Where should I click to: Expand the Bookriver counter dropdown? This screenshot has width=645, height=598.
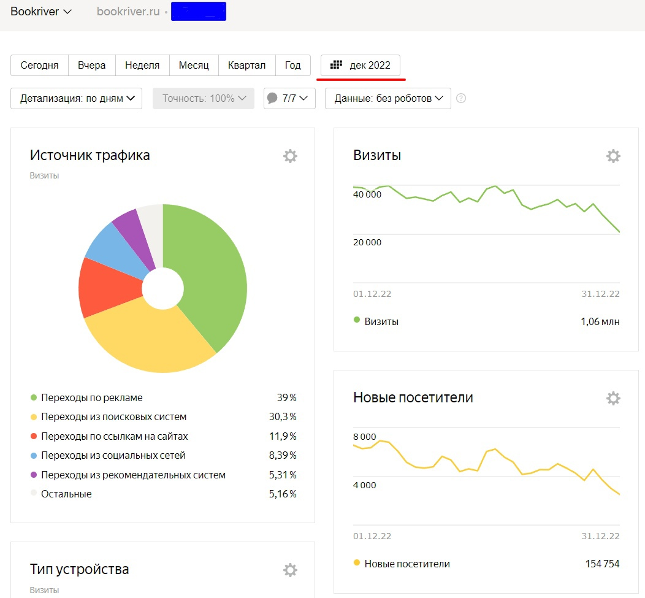(41, 12)
